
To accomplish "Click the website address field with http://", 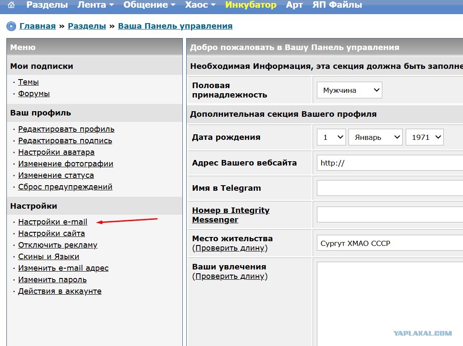I will pos(390,163).
